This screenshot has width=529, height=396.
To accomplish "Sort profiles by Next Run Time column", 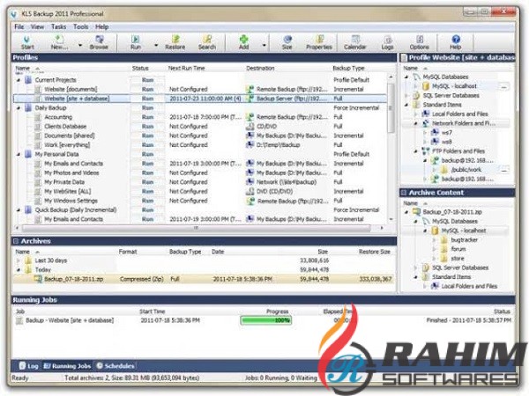I will [187, 69].
